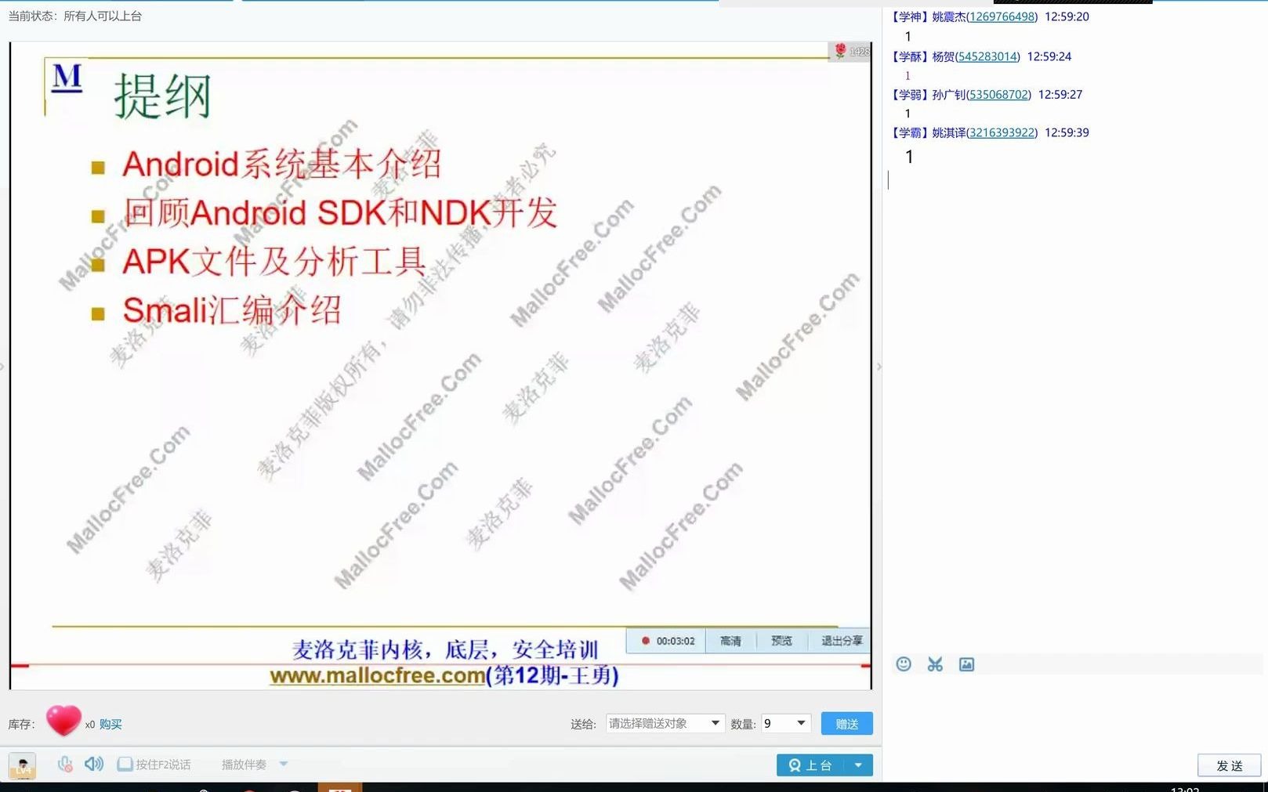Click the scissors screenshot icon above the chat input
The height and width of the screenshot is (792, 1268).
[x=934, y=664]
